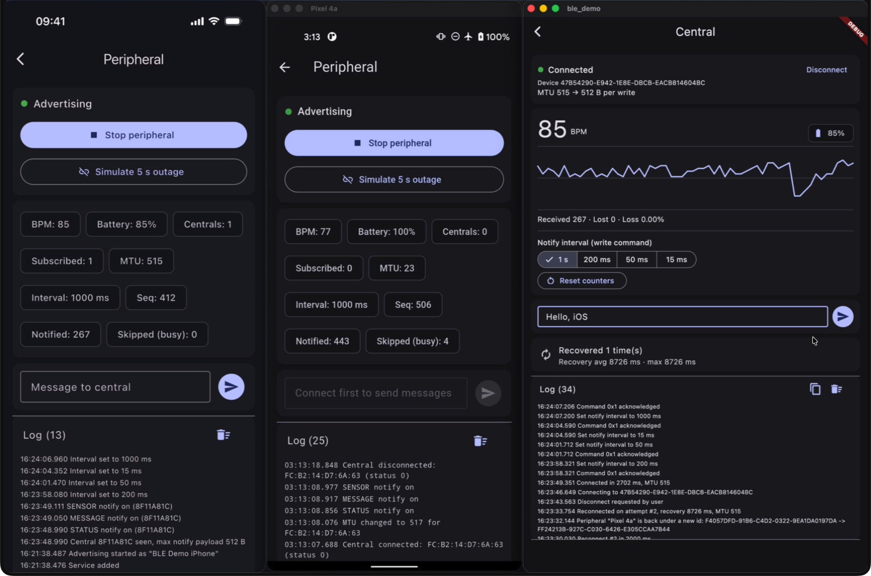Simulate 5 s outage on Pixel 4a
The width and height of the screenshot is (871, 576).
click(x=394, y=180)
